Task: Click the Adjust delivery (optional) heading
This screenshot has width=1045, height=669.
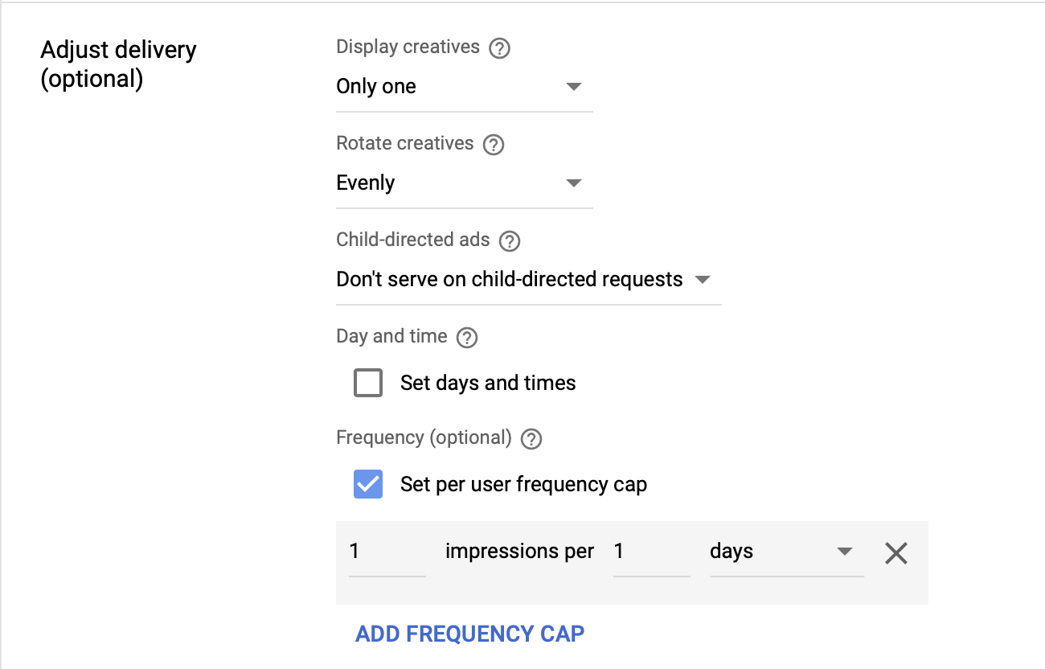Action: 118,64
